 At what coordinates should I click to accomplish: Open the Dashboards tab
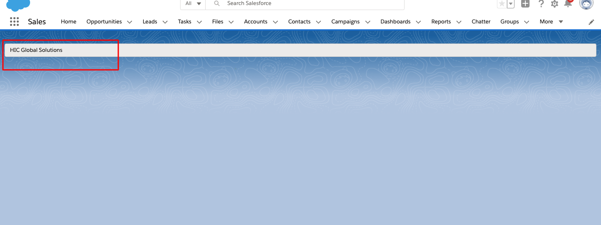coord(395,22)
